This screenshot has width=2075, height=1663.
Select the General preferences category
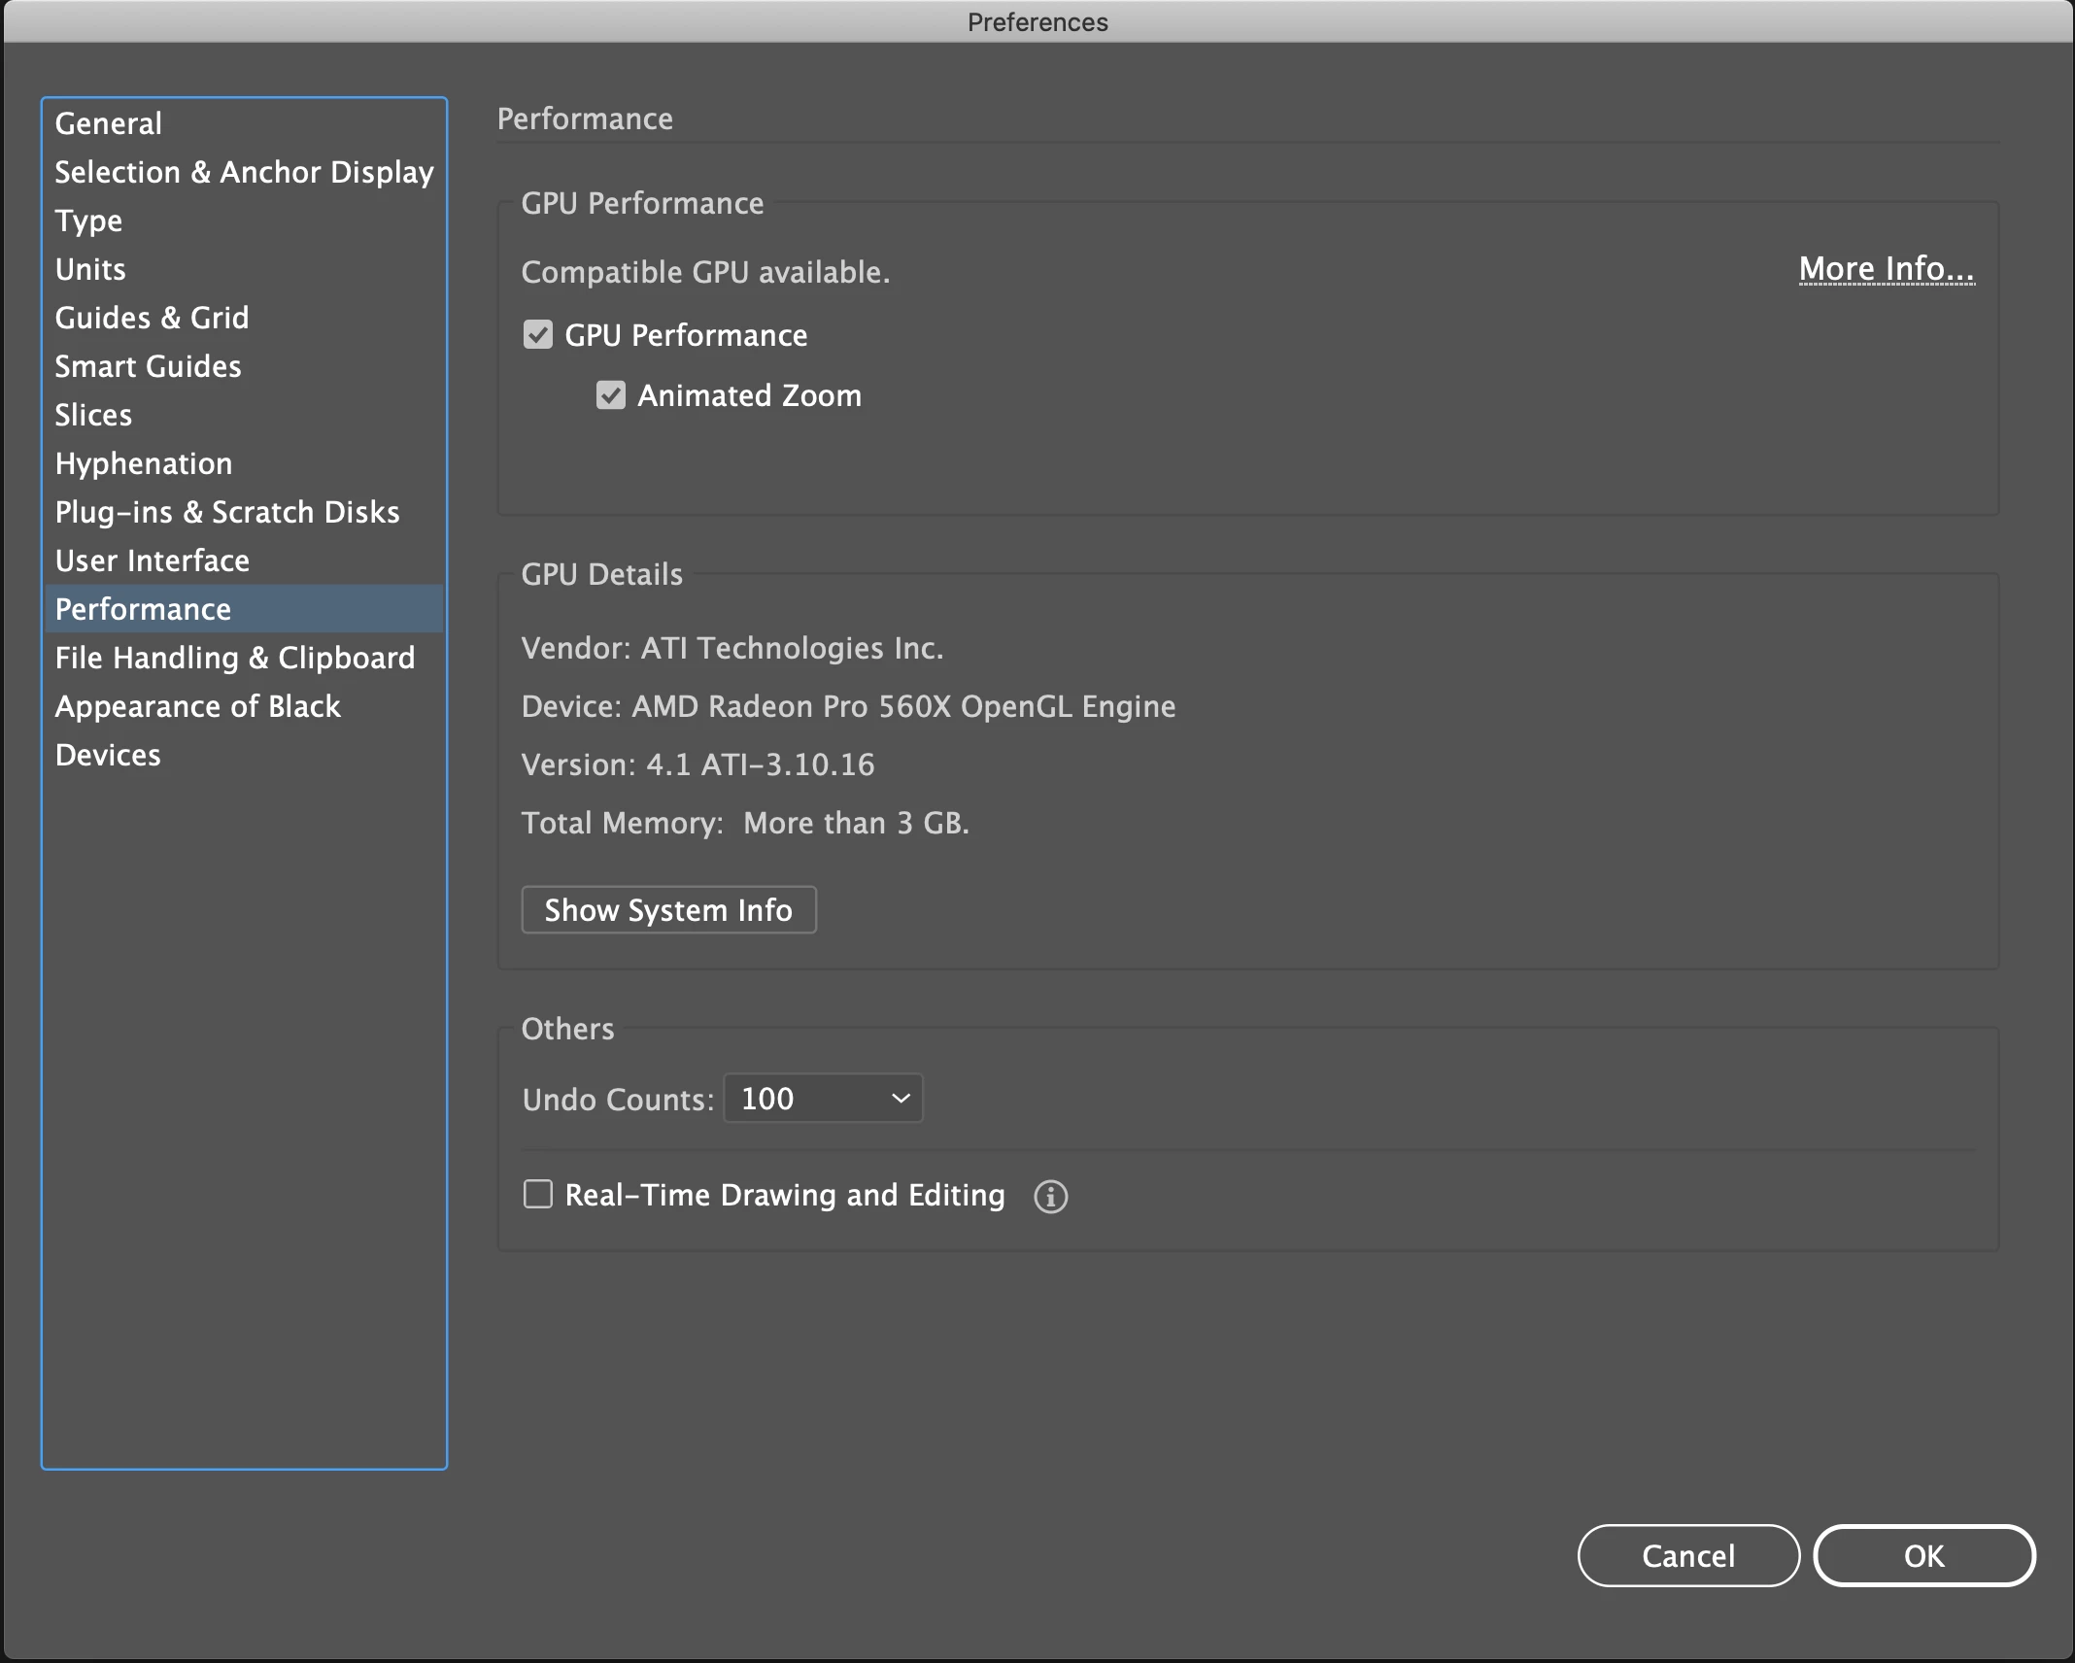click(109, 123)
